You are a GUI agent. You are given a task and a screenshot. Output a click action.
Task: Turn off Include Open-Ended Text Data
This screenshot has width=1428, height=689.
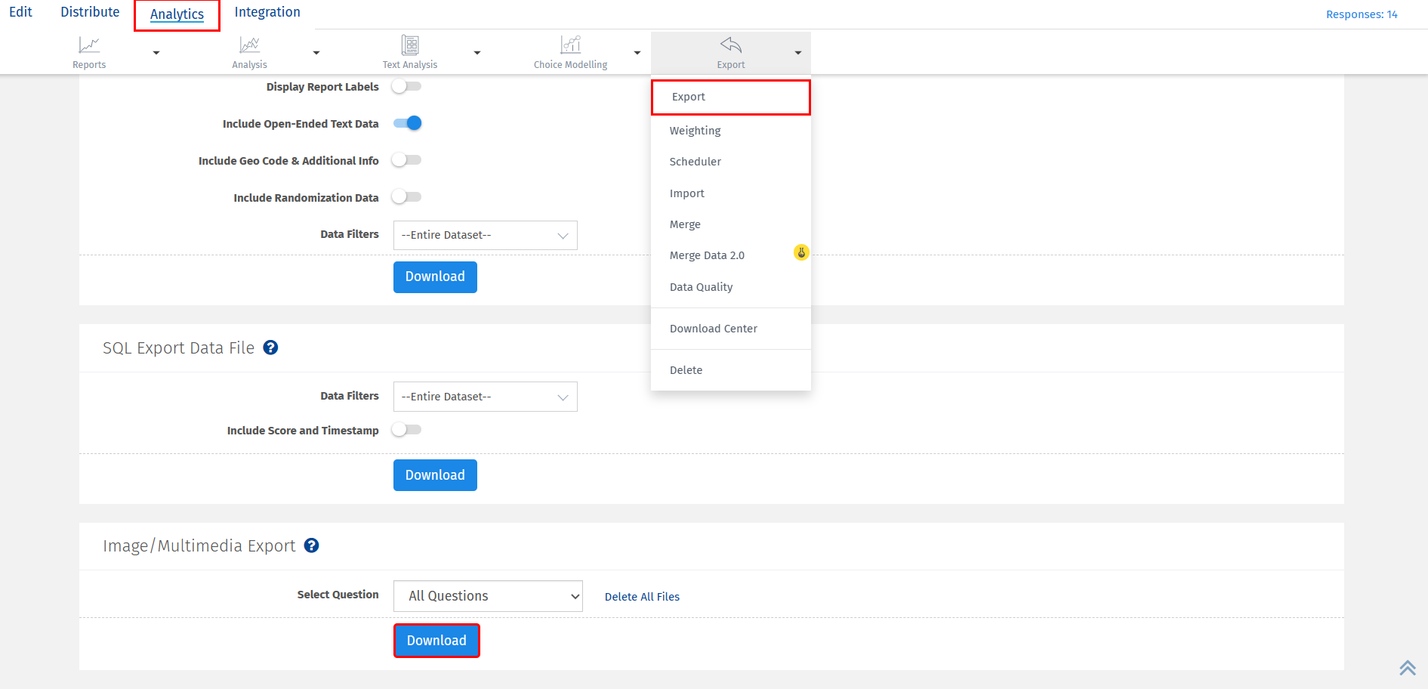[x=408, y=123]
